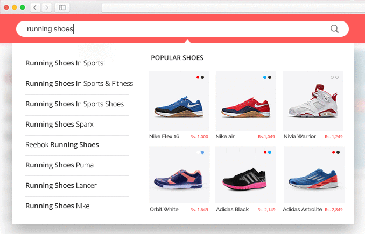Click the Nike air product name
Image resolution: width=365 pixels, height=234 pixels.
tap(225, 136)
